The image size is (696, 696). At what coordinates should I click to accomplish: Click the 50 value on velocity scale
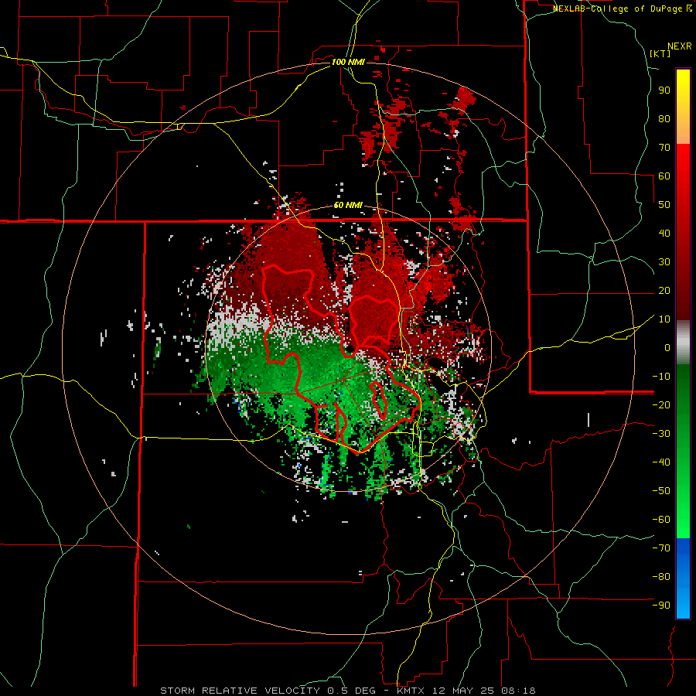coord(664,205)
